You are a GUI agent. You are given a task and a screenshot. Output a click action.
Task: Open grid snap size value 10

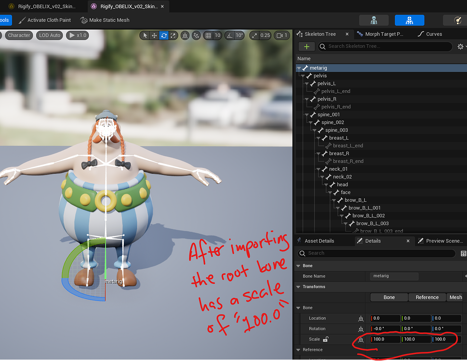click(217, 36)
